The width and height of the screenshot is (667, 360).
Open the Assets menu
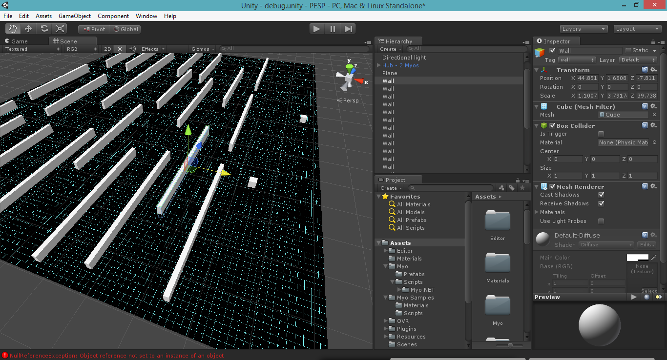pos(43,16)
